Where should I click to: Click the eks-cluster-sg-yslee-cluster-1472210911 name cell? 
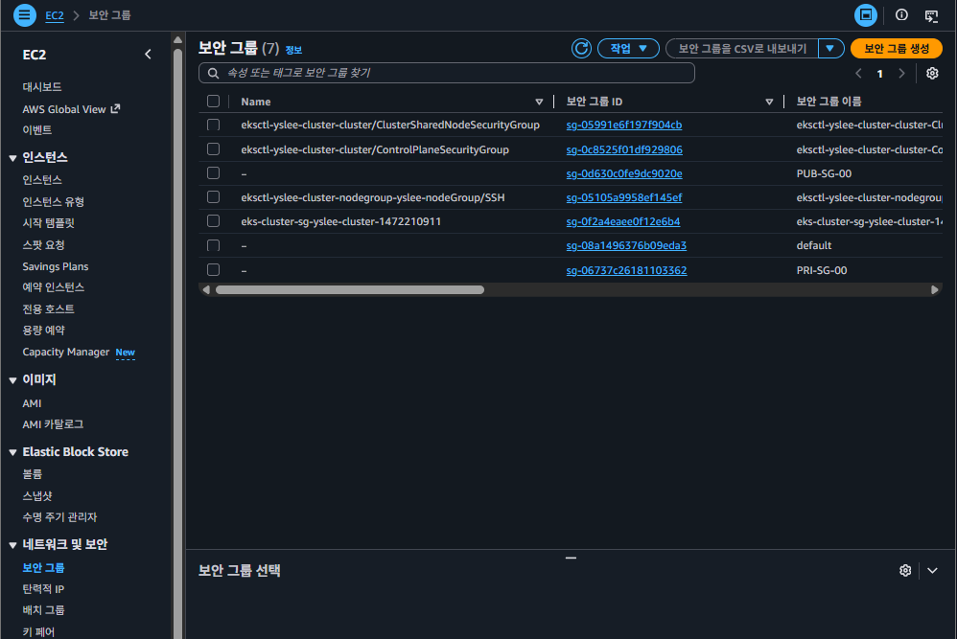[340, 221]
